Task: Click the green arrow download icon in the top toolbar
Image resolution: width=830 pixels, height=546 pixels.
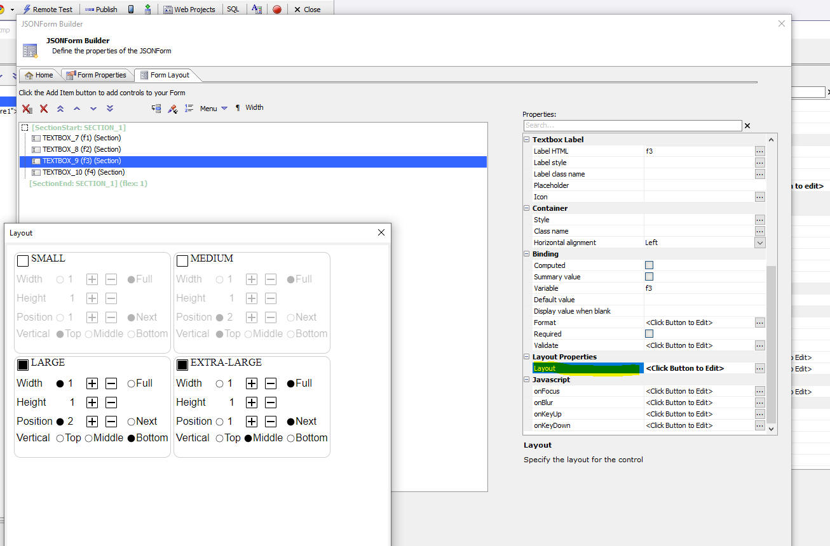Action: click(147, 10)
